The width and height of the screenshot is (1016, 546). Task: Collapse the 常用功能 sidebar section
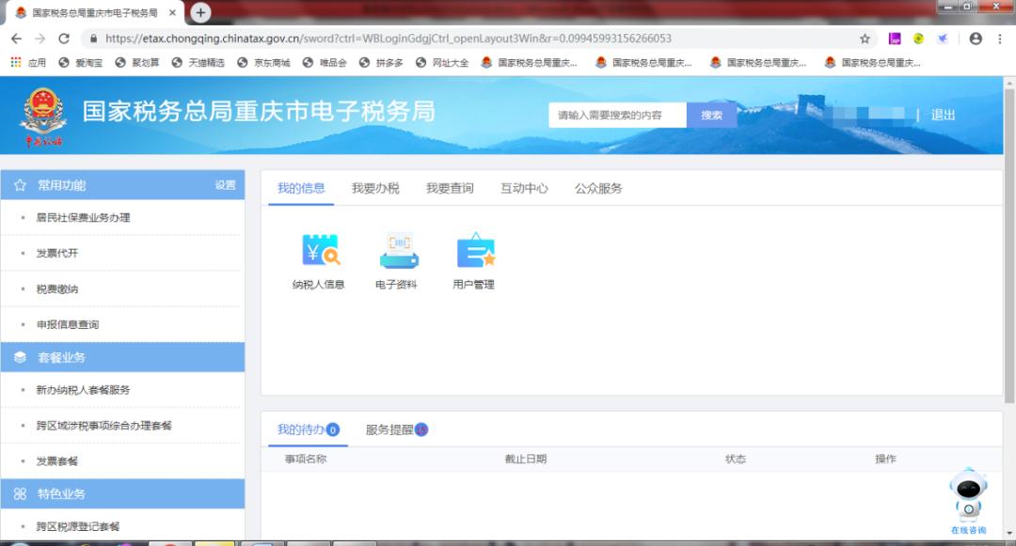click(61, 185)
